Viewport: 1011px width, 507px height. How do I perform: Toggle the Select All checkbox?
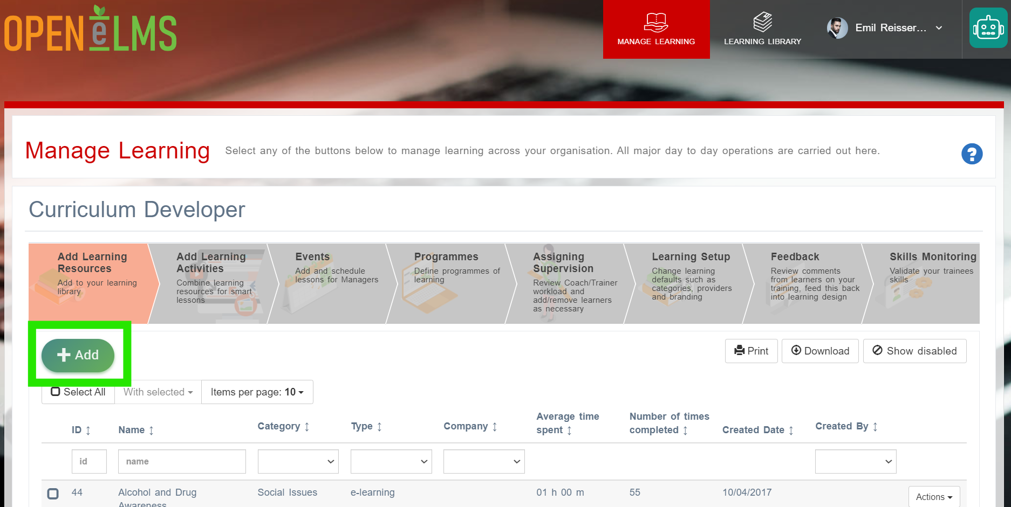pos(56,392)
